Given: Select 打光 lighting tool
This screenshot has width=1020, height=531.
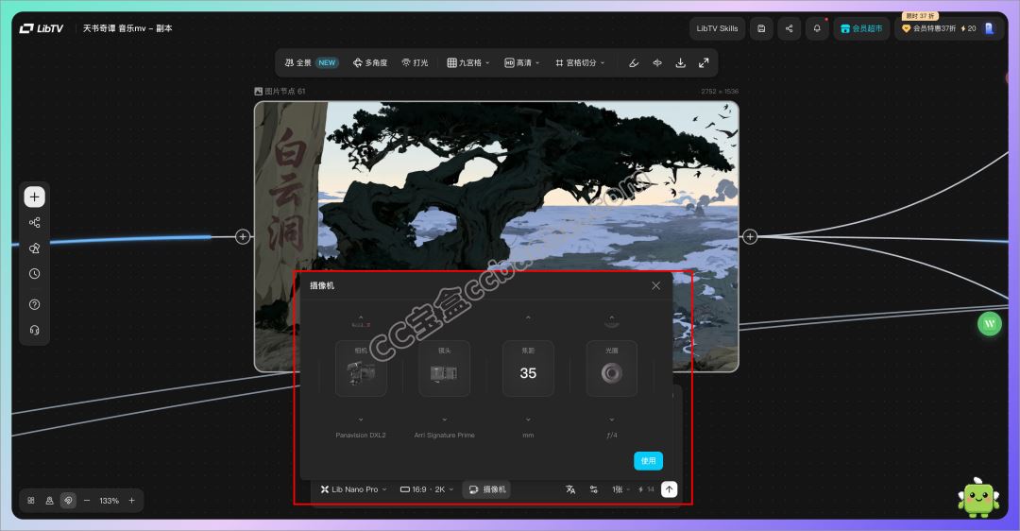Looking at the screenshot, I should pyautogui.click(x=415, y=63).
